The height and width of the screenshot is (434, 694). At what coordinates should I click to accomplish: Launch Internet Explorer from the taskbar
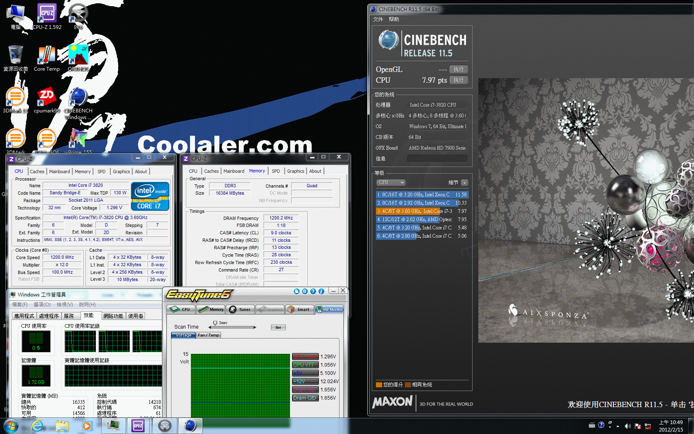(37, 426)
